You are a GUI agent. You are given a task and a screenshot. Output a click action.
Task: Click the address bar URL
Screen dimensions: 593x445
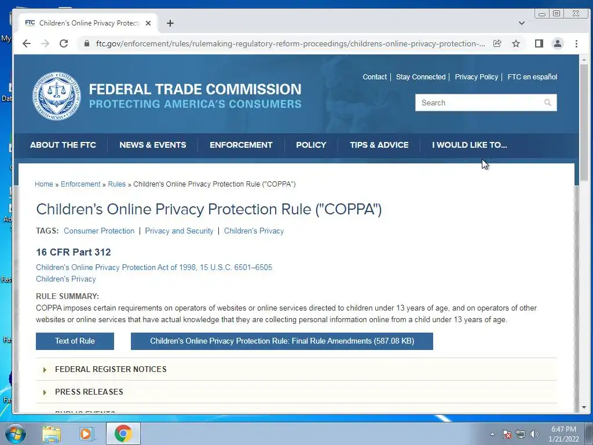point(290,43)
